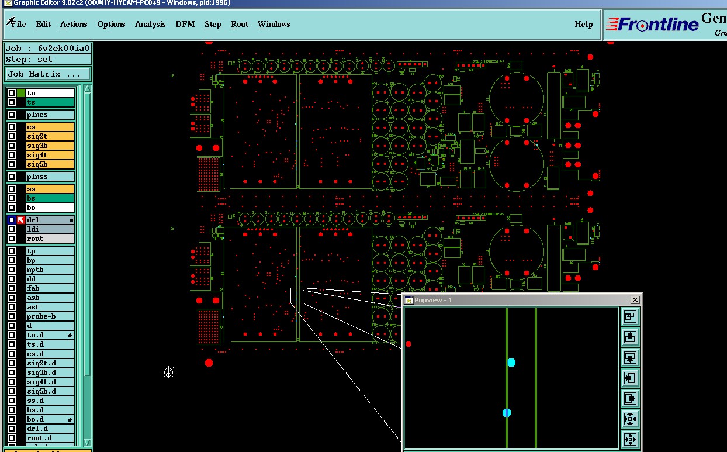This screenshot has height=452, width=727.
Task: Click the hand marker on to.d layer
Action: coord(71,336)
